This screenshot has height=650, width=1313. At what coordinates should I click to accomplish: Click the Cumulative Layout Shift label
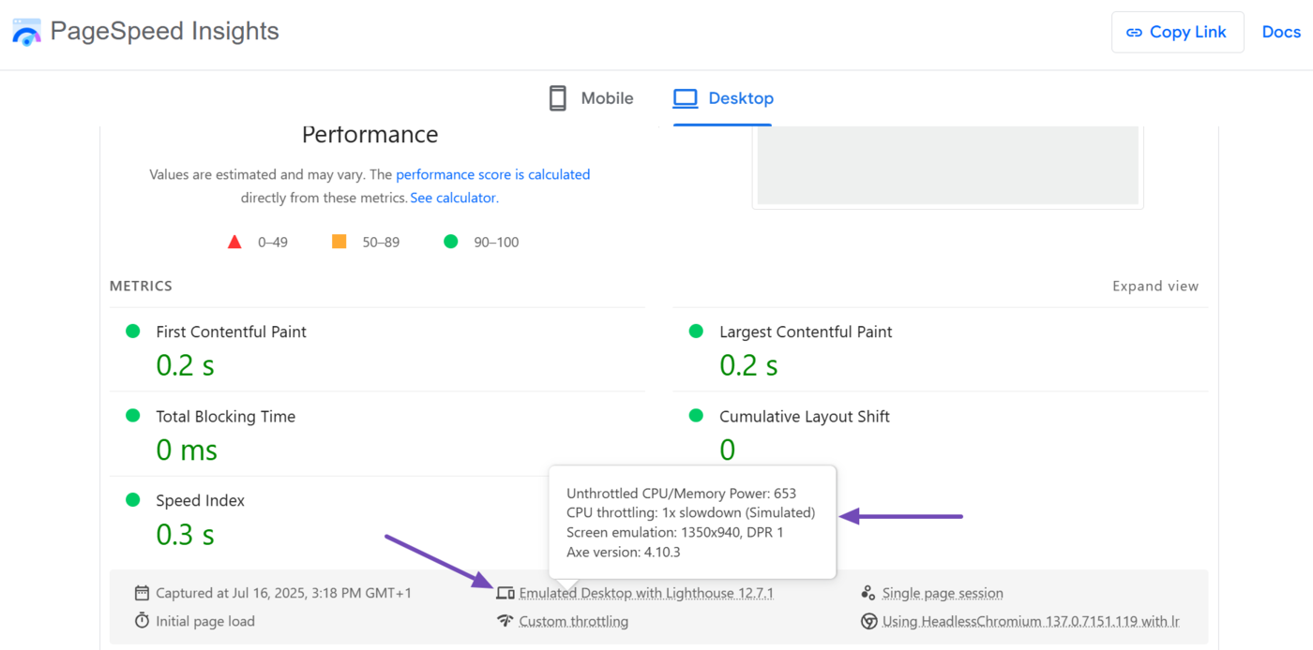pyautogui.click(x=805, y=417)
